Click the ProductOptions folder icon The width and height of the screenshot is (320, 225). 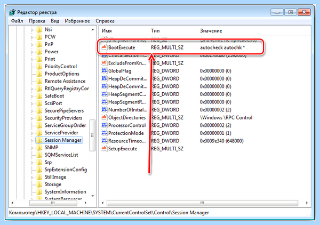coord(39,74)
